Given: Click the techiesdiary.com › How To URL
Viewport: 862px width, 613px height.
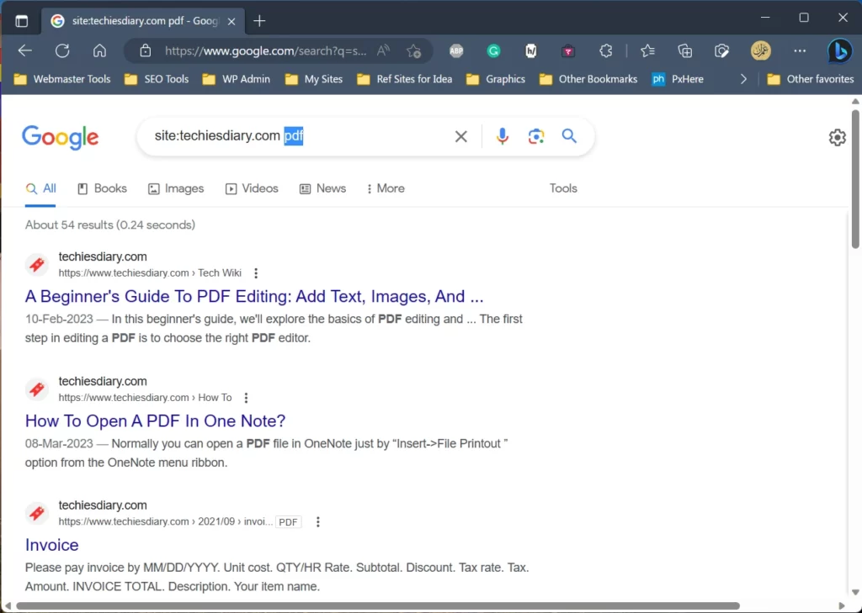Looking at the screenshot, I should 145,398.
